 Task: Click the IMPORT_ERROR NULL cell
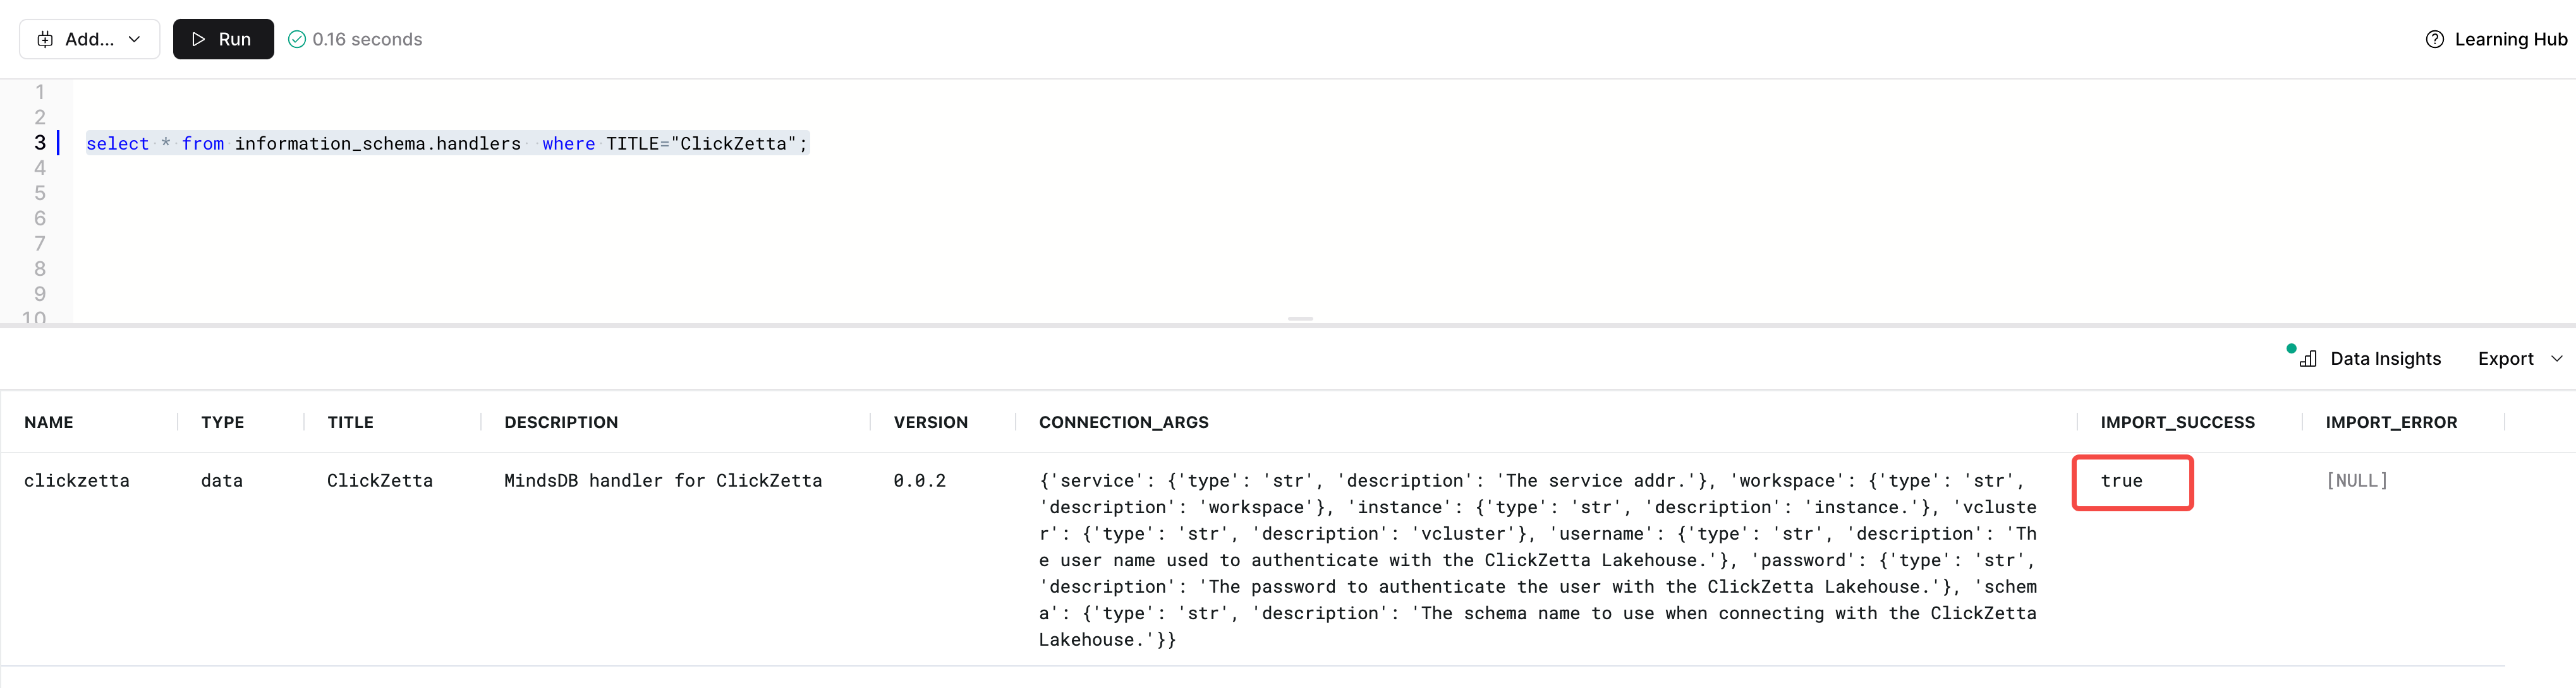pos(2356,482)
